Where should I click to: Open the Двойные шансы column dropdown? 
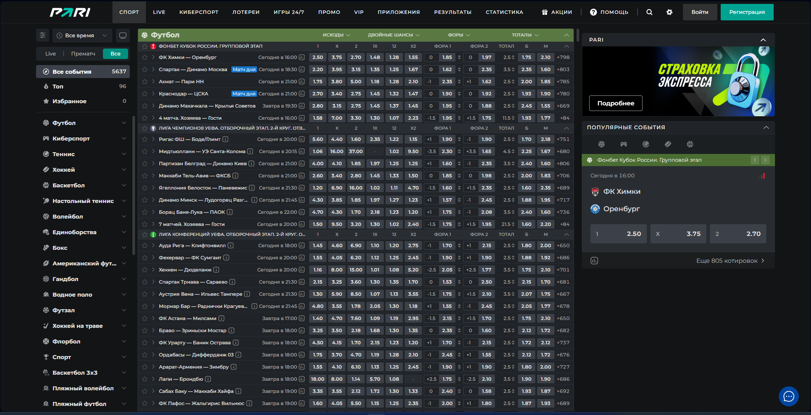pyautogui.click(x=394, y=35)
